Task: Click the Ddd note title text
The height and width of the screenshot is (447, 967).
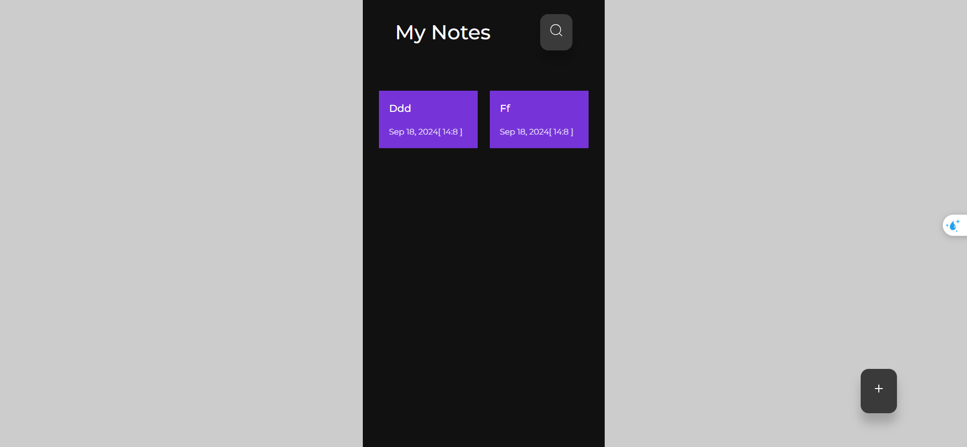Action: pos(400,108)
